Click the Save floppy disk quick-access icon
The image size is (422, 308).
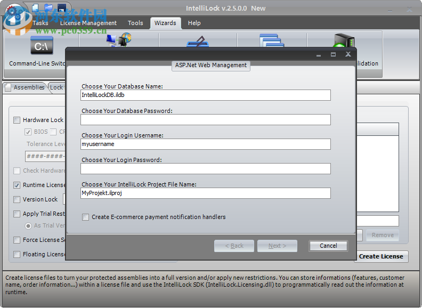point(62,7)
